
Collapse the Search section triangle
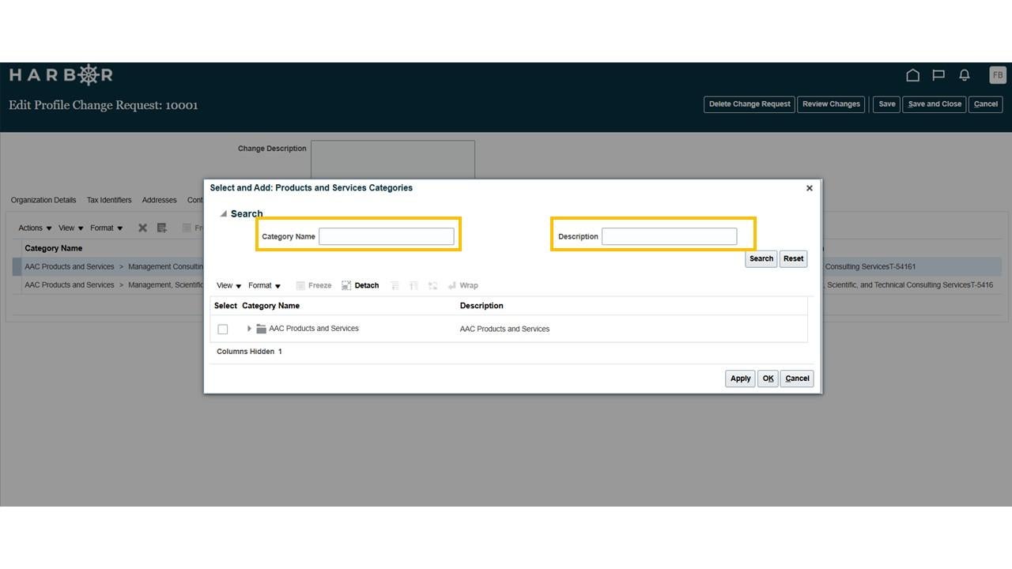224,213
